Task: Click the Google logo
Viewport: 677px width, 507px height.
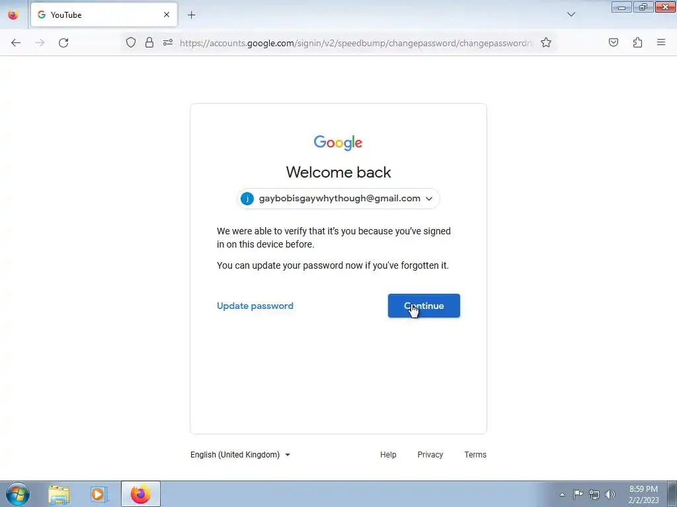Action: coord(338,143)
